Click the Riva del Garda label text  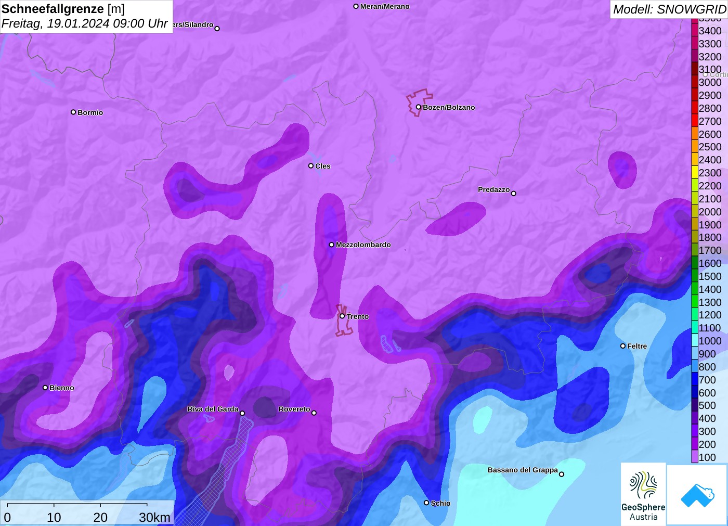tap(213, 409)
